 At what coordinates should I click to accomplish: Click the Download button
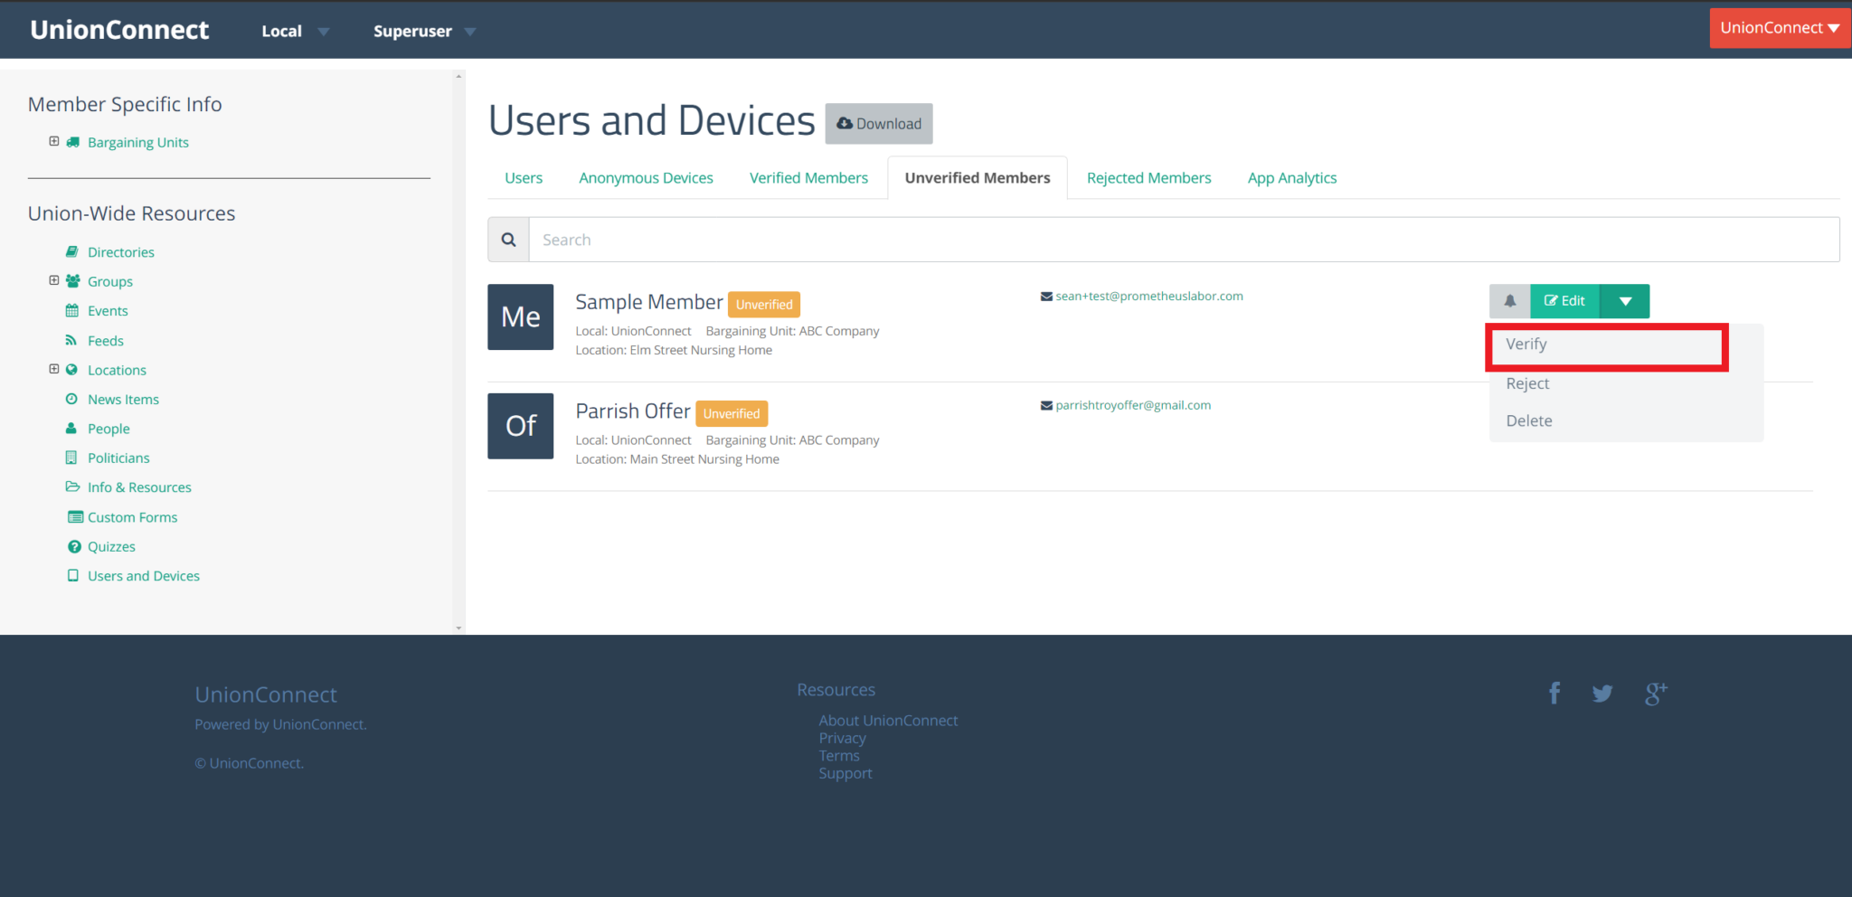coord(878,123)
